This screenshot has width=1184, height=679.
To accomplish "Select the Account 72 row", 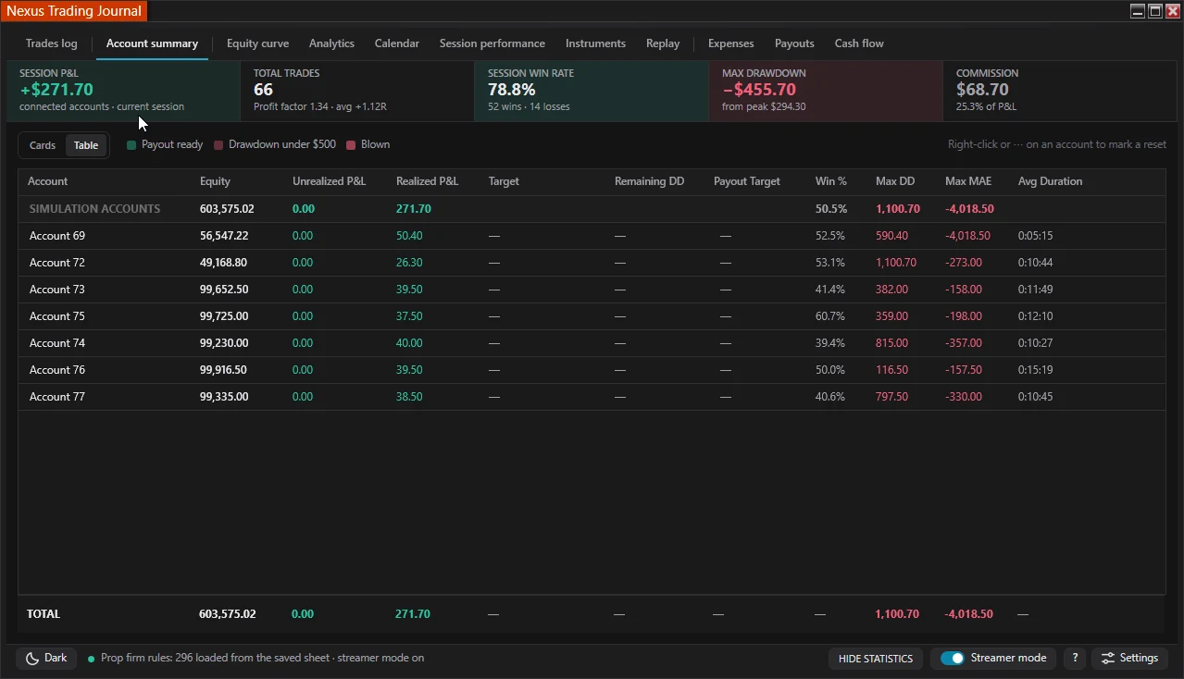I will (x=592, y=263).
